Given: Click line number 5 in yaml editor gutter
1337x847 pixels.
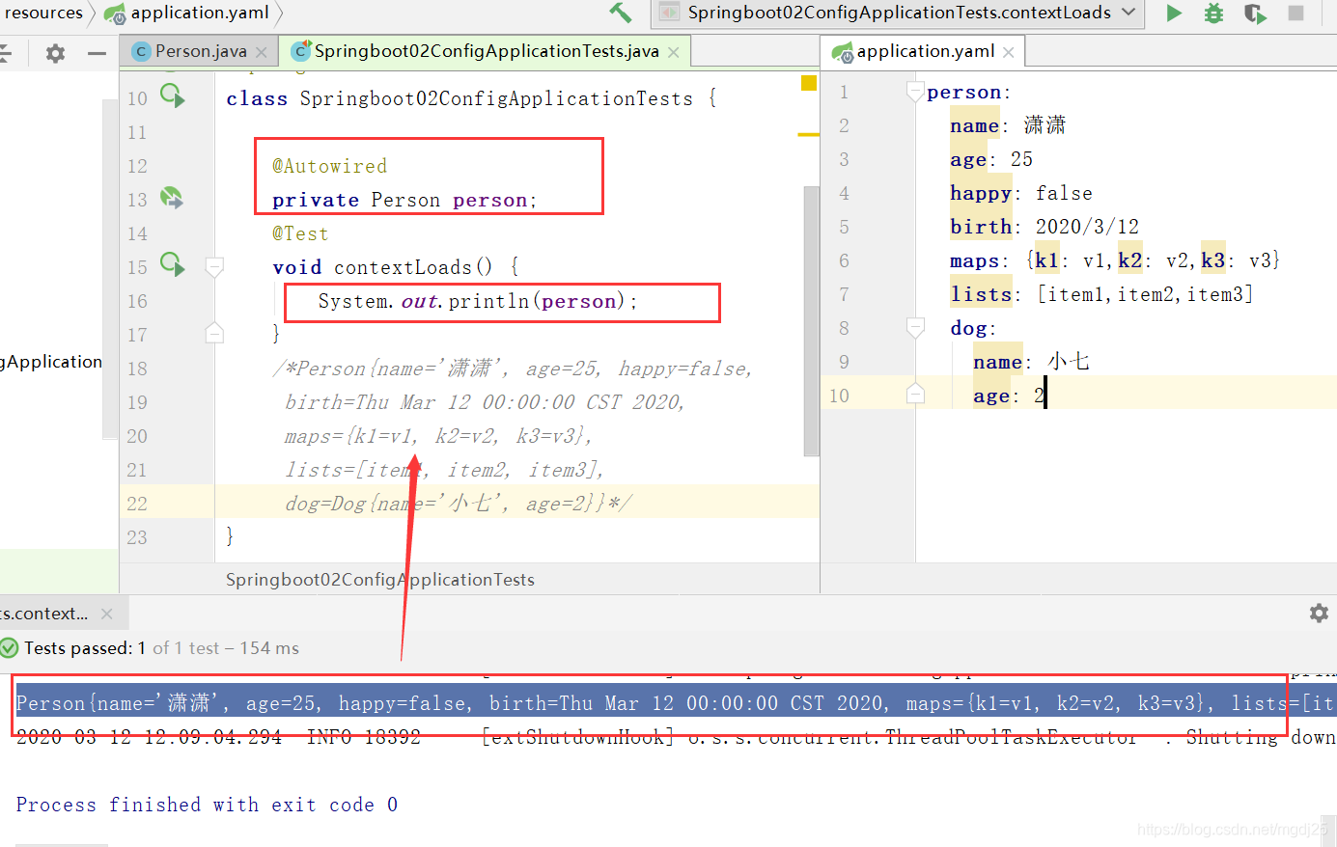Looking at the screenshot, I should click(x=844, y=227).
